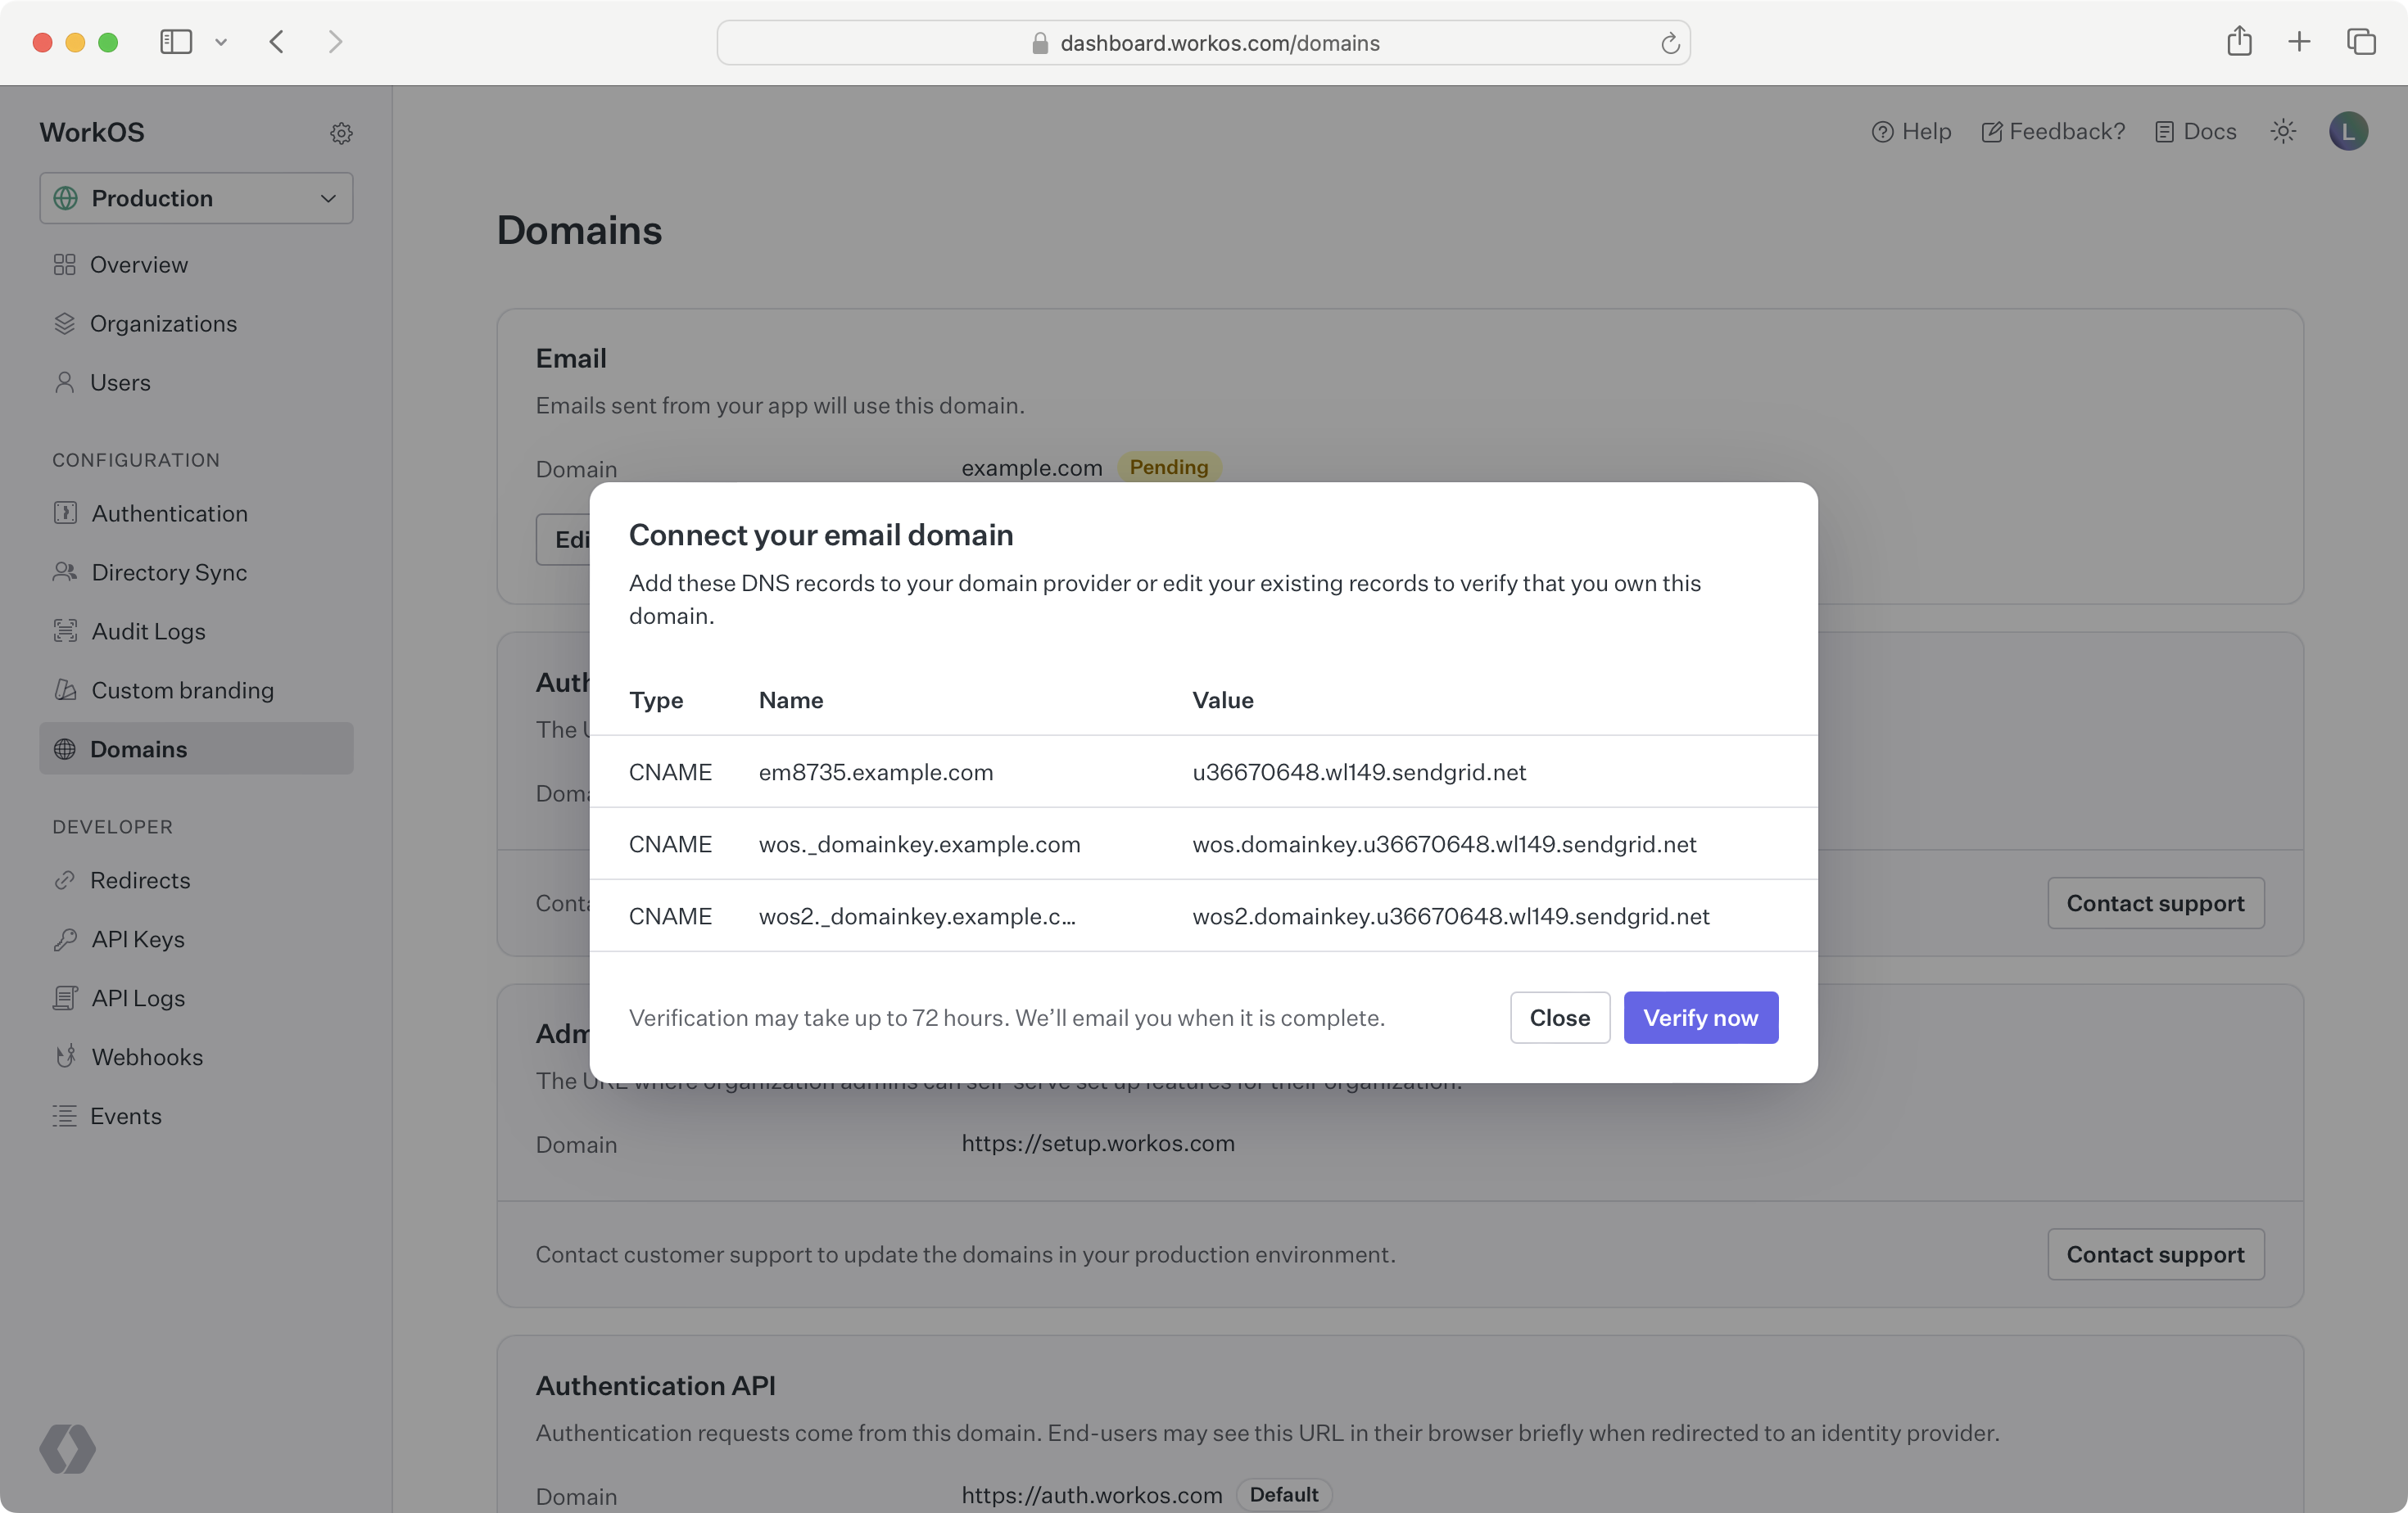Click the Close button in modal

[1559, 1016]
